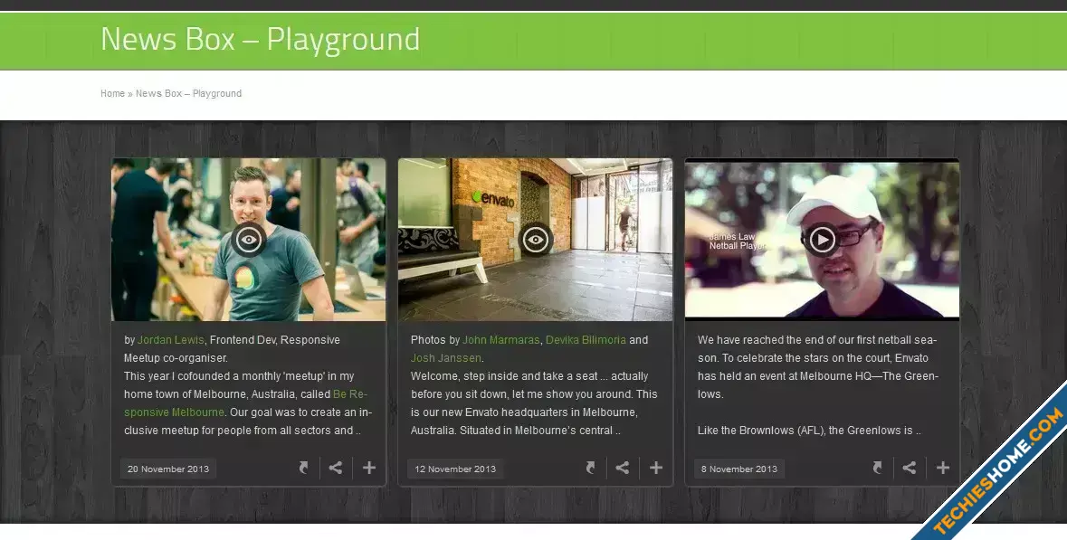Click the News Box – Playground page title

[x=260, y=39]
